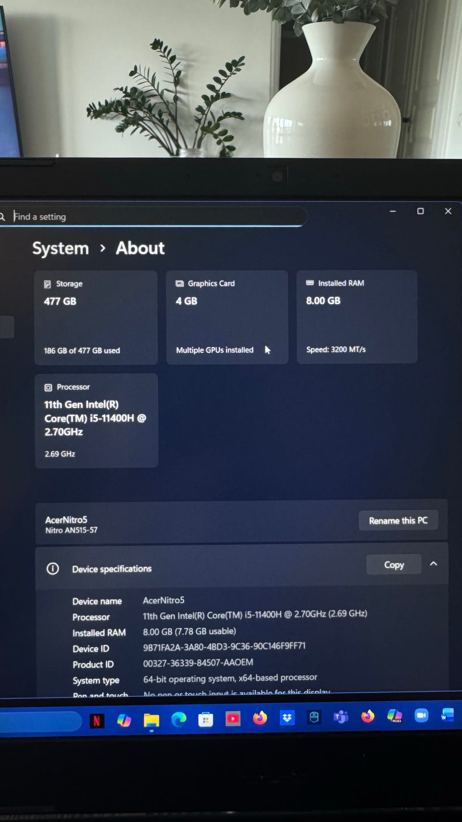Launch Microsoft Teams from the taskbar

coord(341,718)
